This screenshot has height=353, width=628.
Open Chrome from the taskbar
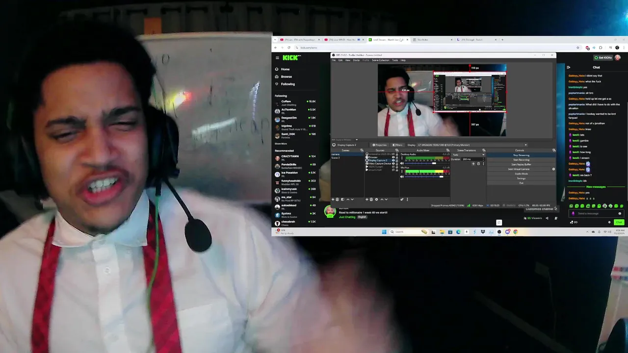pyautogui.click(x=516, y=232)
